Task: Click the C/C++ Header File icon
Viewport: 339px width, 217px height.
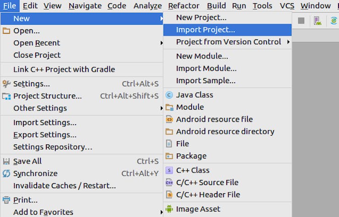Action: pyautogui.click(x=169, y=195)
